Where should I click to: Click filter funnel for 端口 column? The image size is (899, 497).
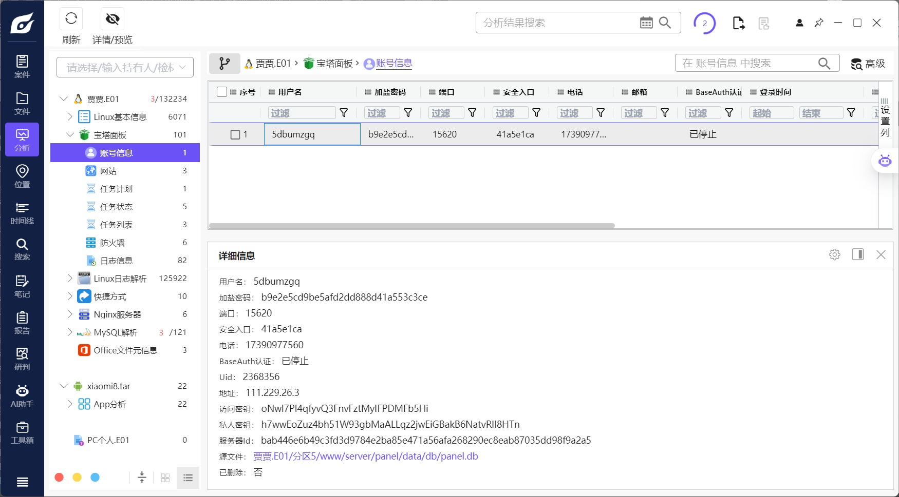pos(472,113)
